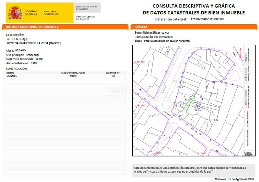This screenshot has height=182, width=259.
Task: Click the 'SAN MARCOS' street label on map
Action: [168, 114]
